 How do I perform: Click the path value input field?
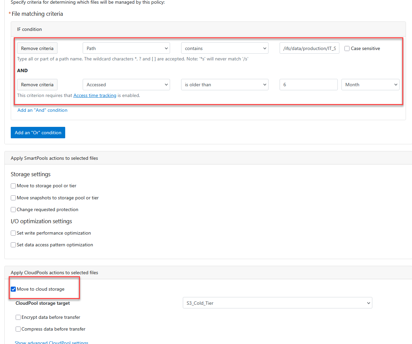(x=309, y=48)
